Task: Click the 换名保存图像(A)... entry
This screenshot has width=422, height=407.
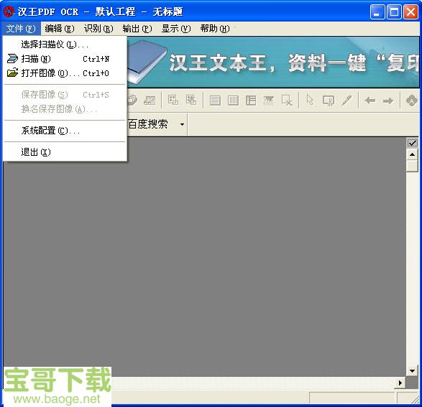Action: [65, 109]
